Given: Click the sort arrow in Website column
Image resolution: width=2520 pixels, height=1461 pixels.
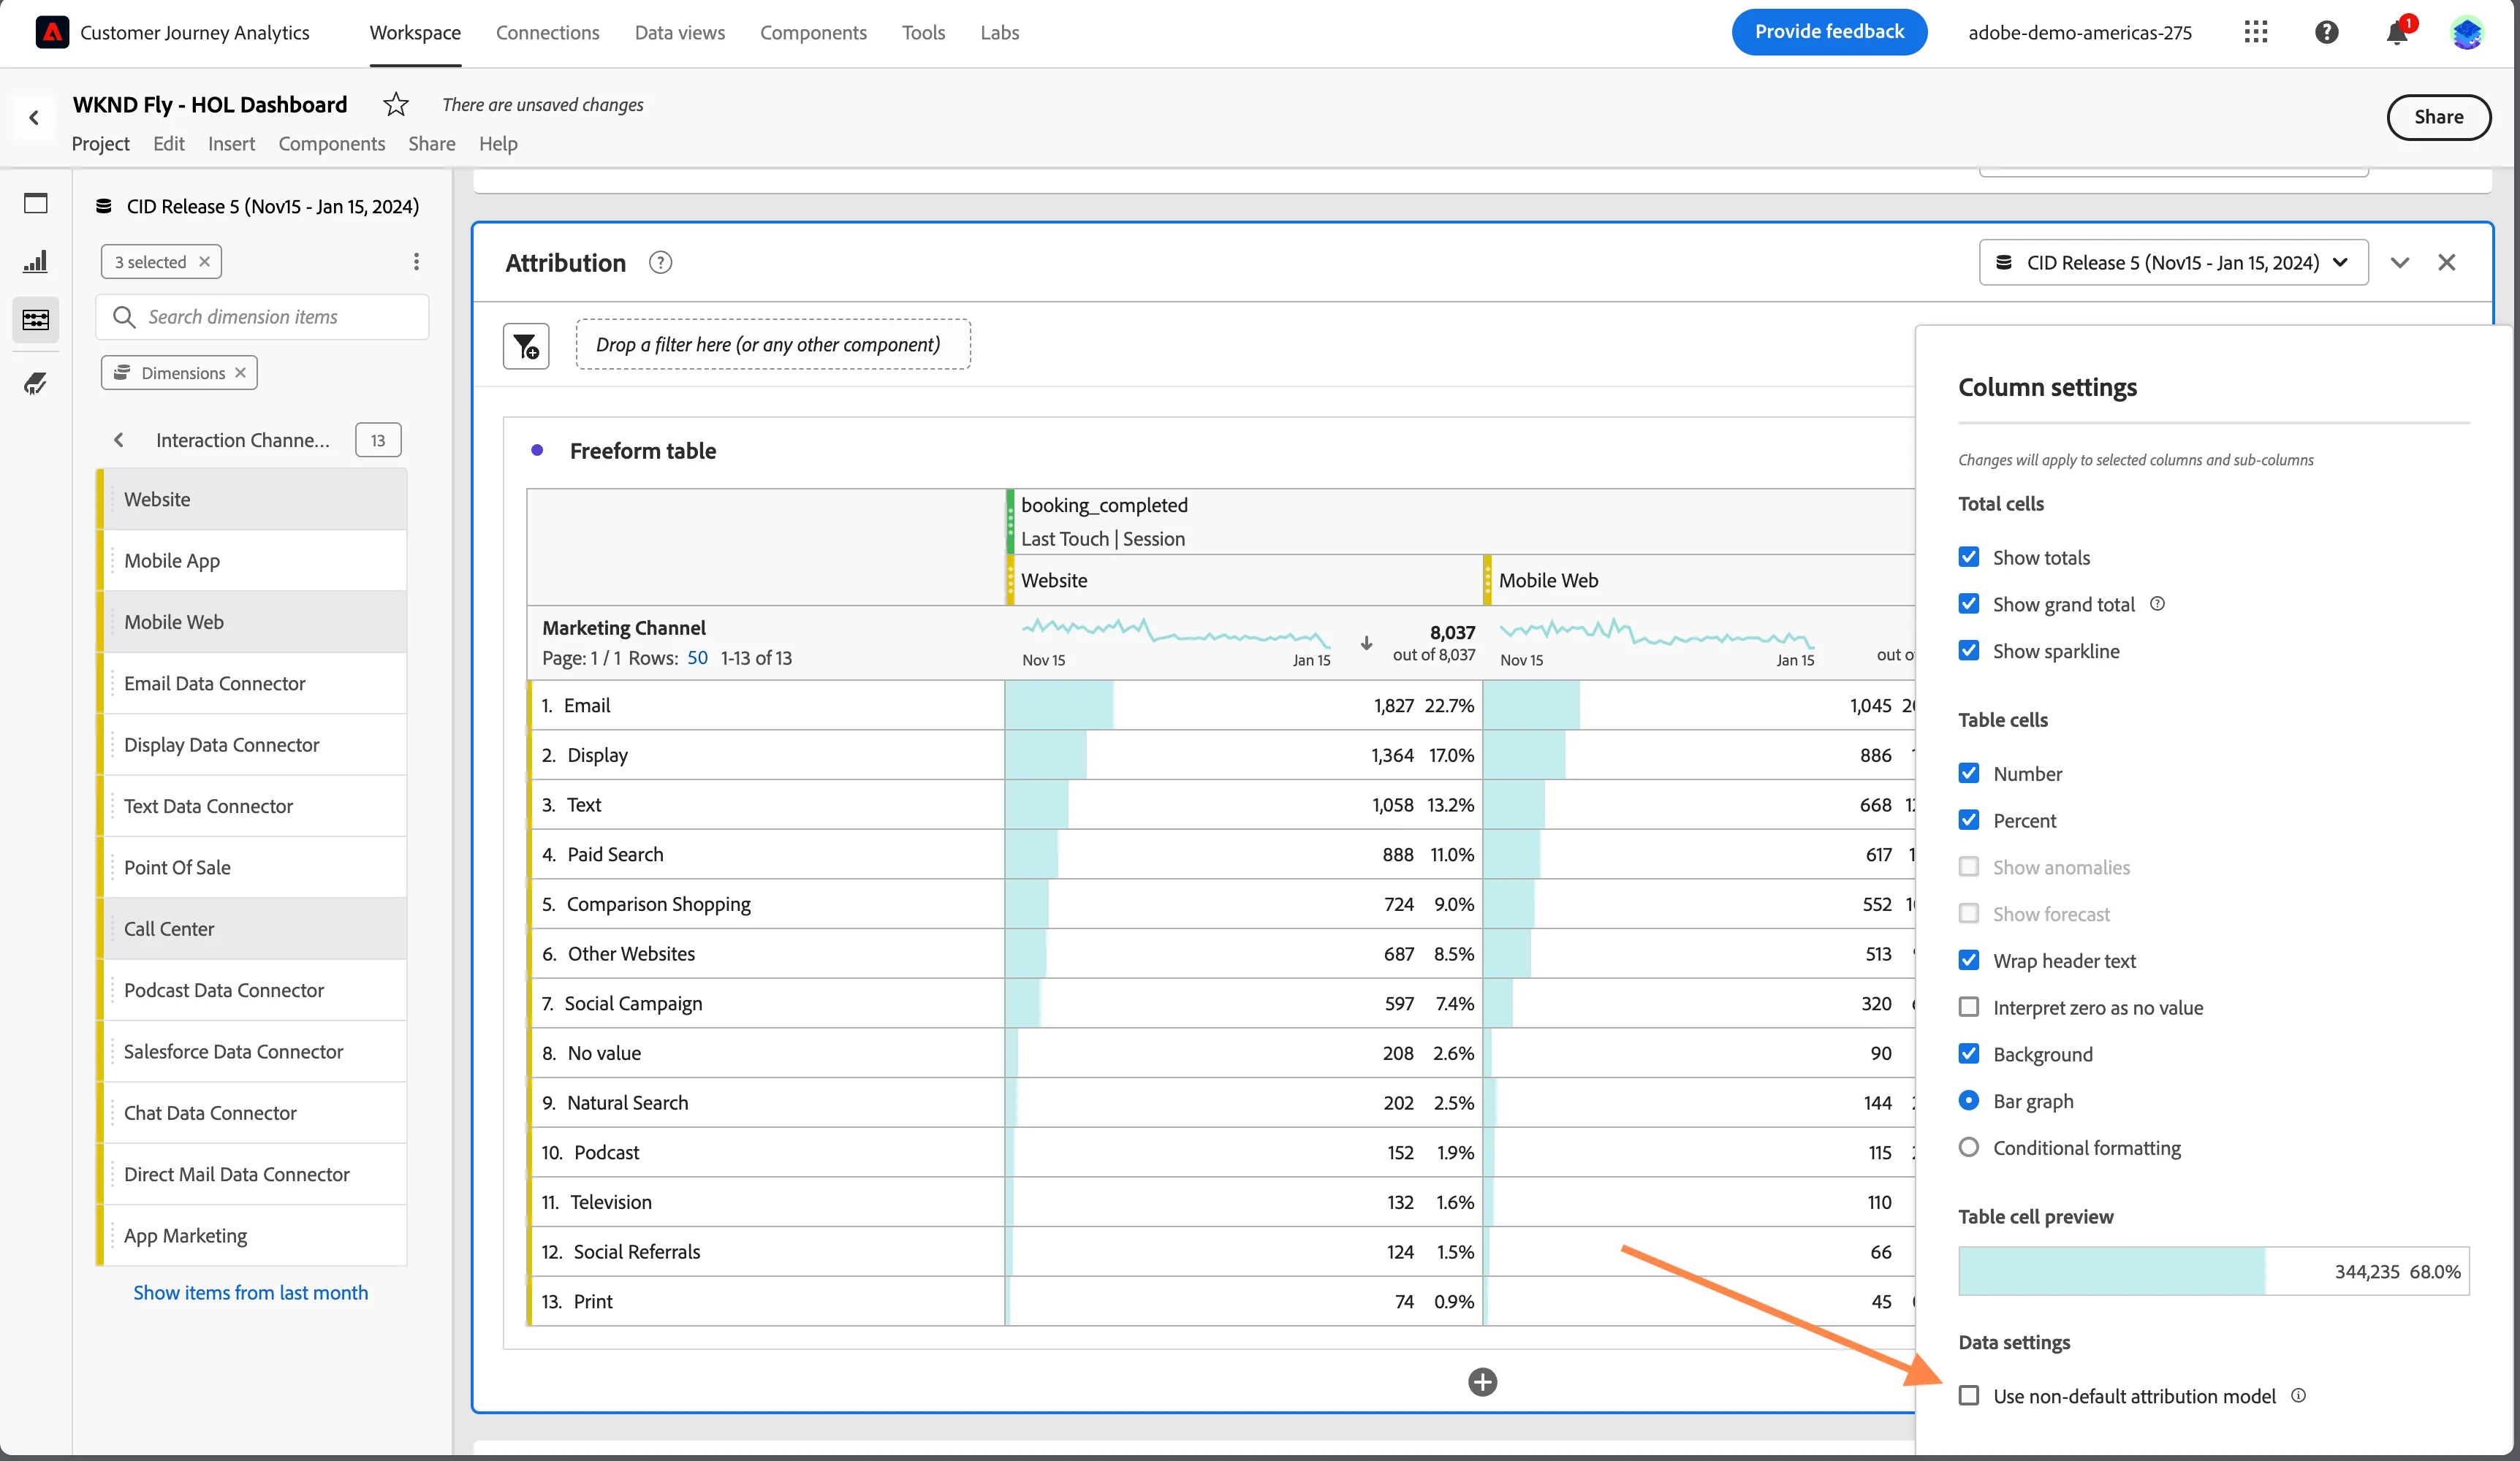Looking at the screenshot, I should 1366,643.
